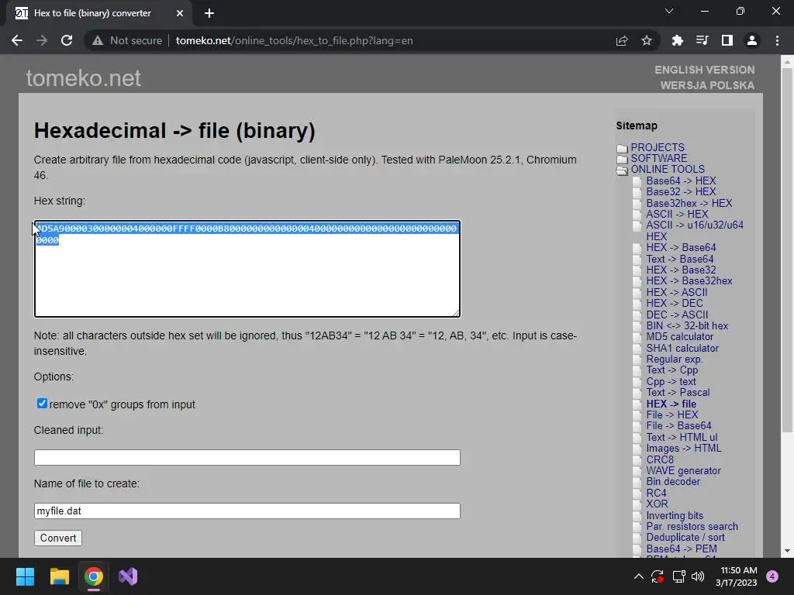Image resolution: width=794 pixels, height=595 pixels.
Task: Open the MD5 calculator link
Action: (679, 336)
